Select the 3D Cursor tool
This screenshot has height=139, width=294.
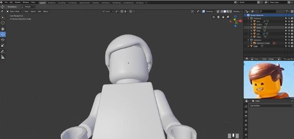[3, 23]
